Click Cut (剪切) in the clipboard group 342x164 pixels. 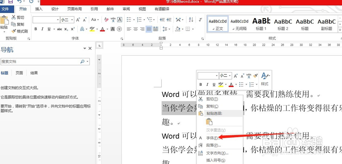(18, 17)
